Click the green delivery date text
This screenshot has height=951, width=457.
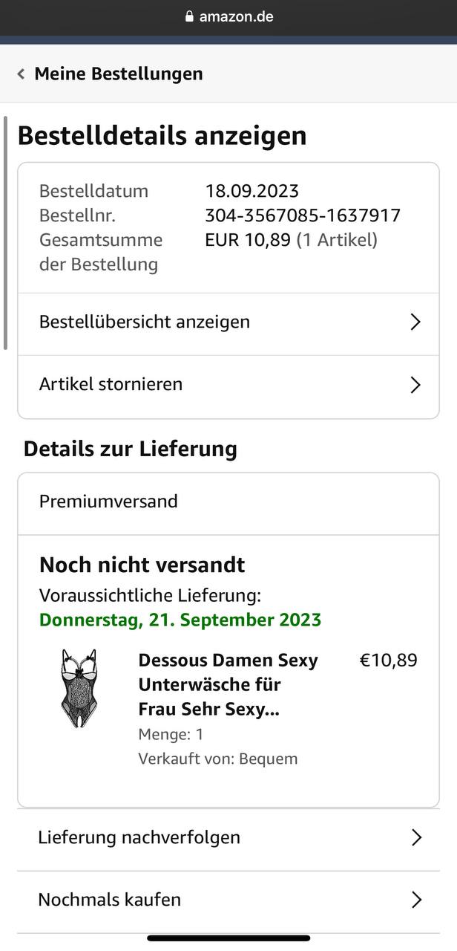pos(180,620)
